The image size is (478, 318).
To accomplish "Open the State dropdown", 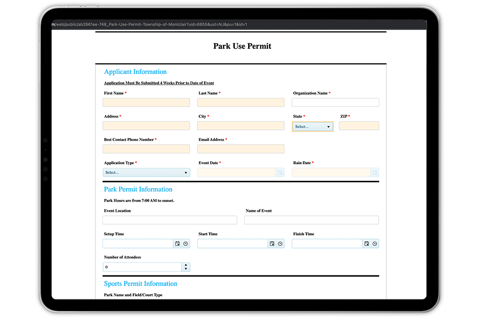I will (x=312, y=127).
